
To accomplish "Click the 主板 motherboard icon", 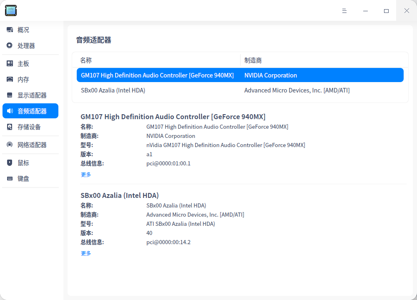I will tap(10, 63).
